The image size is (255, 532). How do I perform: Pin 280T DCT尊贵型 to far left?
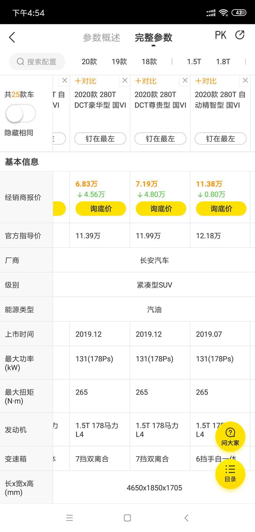click(x=160, y=138)
